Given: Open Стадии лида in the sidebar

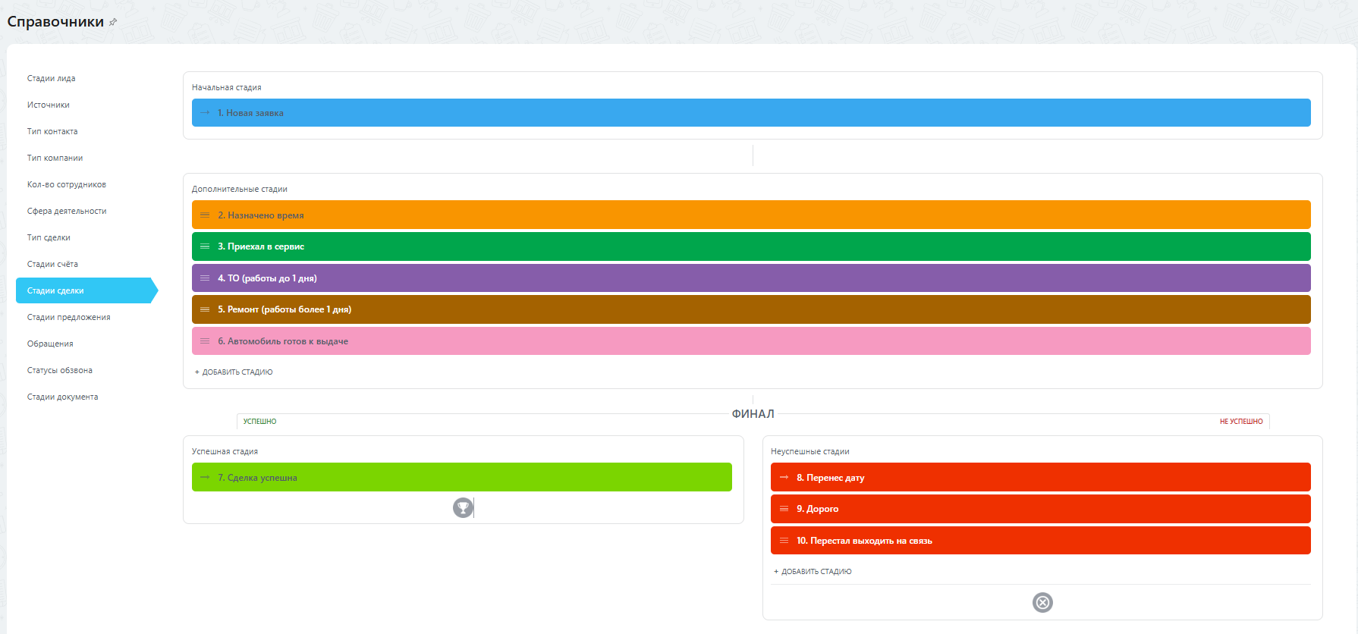Looking at the screenshot, I should (x=52, y=78).
